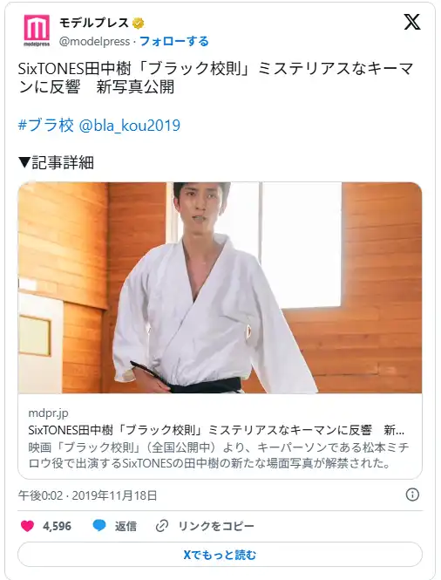The image size is (441, 580).
Task: Click the 返信 reply label
Action: [126, 526]
